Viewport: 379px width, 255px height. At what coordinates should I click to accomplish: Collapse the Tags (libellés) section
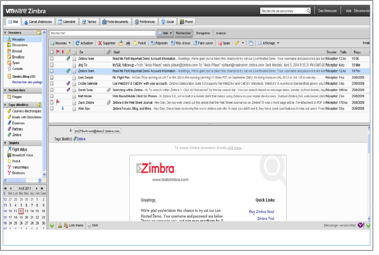5,105
